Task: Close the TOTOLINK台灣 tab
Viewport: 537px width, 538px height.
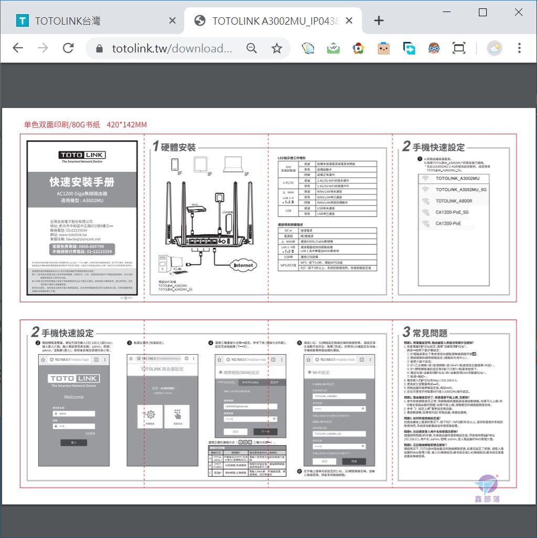Action: pos(173,21)
